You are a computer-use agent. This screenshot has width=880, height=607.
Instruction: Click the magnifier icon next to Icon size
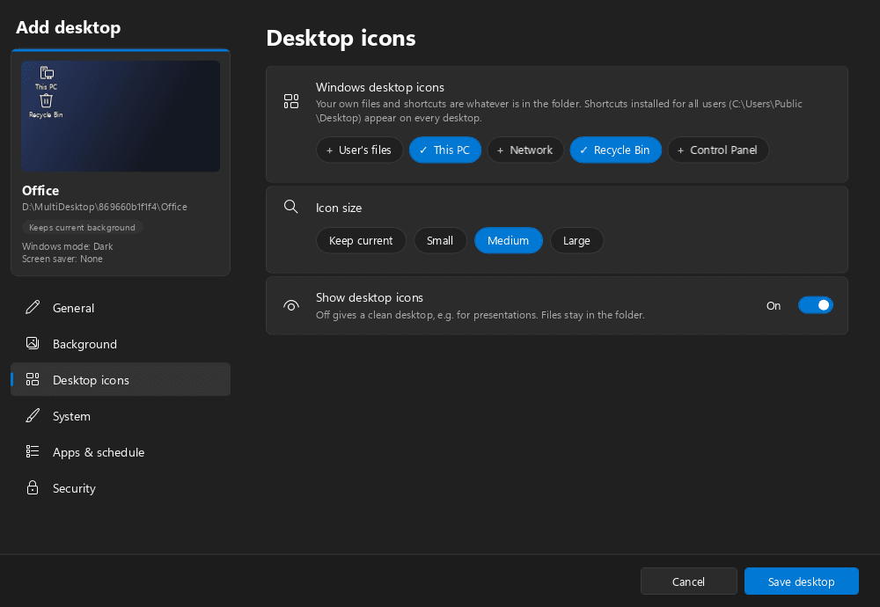tap(290, 207)
